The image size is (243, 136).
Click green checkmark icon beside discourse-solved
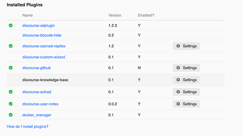(11, 92)
